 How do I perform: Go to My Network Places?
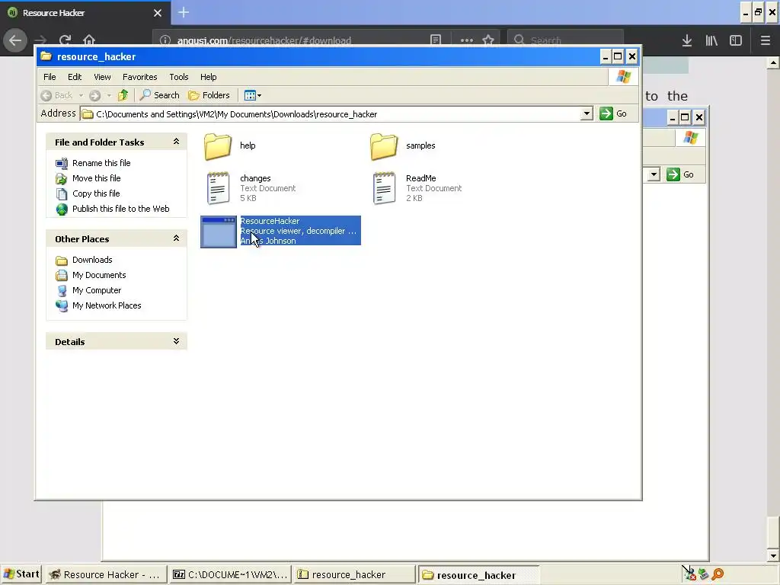click(107, 305)
